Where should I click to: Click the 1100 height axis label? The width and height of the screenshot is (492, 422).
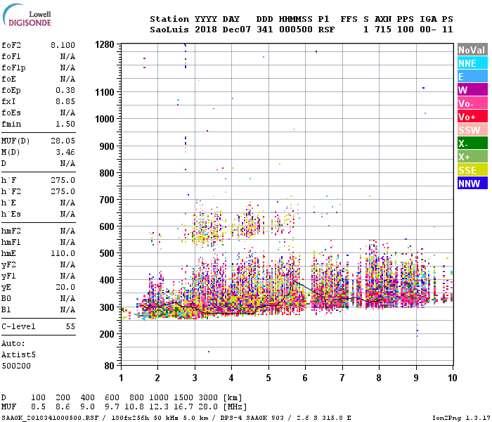point(105,92)
